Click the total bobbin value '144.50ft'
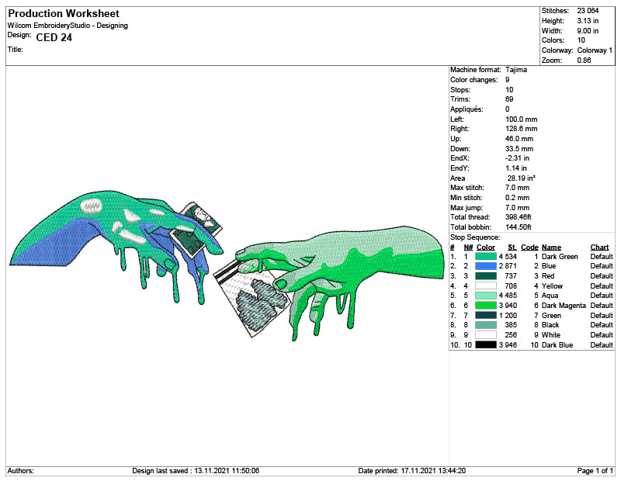Screen dimensions: 621x481 point(518,227)
